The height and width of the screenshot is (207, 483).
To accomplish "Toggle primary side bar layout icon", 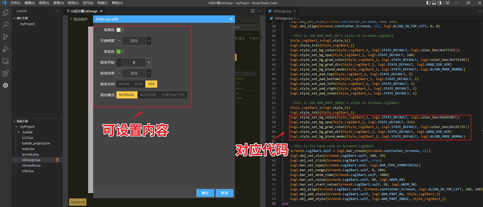I will pos(428,3).
